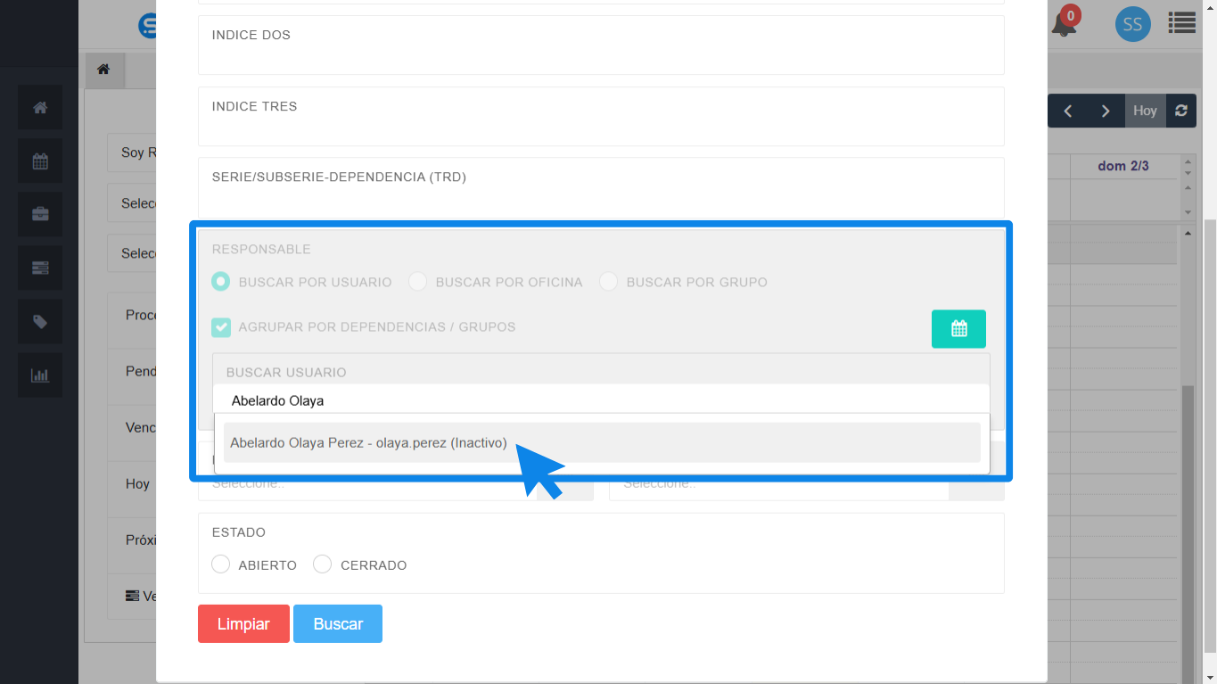Select the Buscar por oficina option
Viewport: 1217px width, 684px height.
[x=417, y=282]
